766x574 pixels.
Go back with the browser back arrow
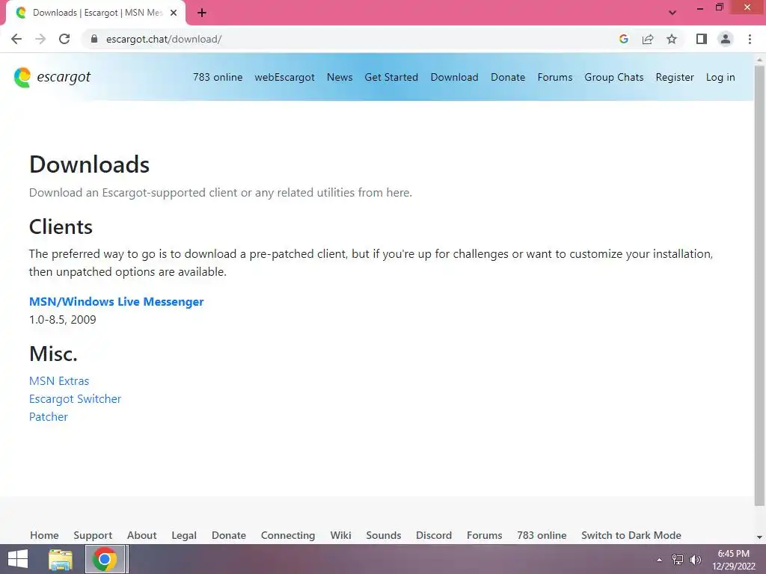(16, 39)
